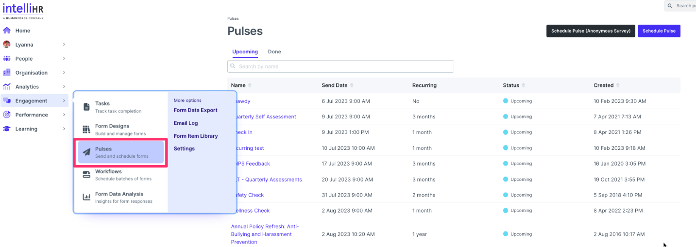696x247 pixels.
Task: Open Form Data Analysis chart icon
Action: (86, 197)
